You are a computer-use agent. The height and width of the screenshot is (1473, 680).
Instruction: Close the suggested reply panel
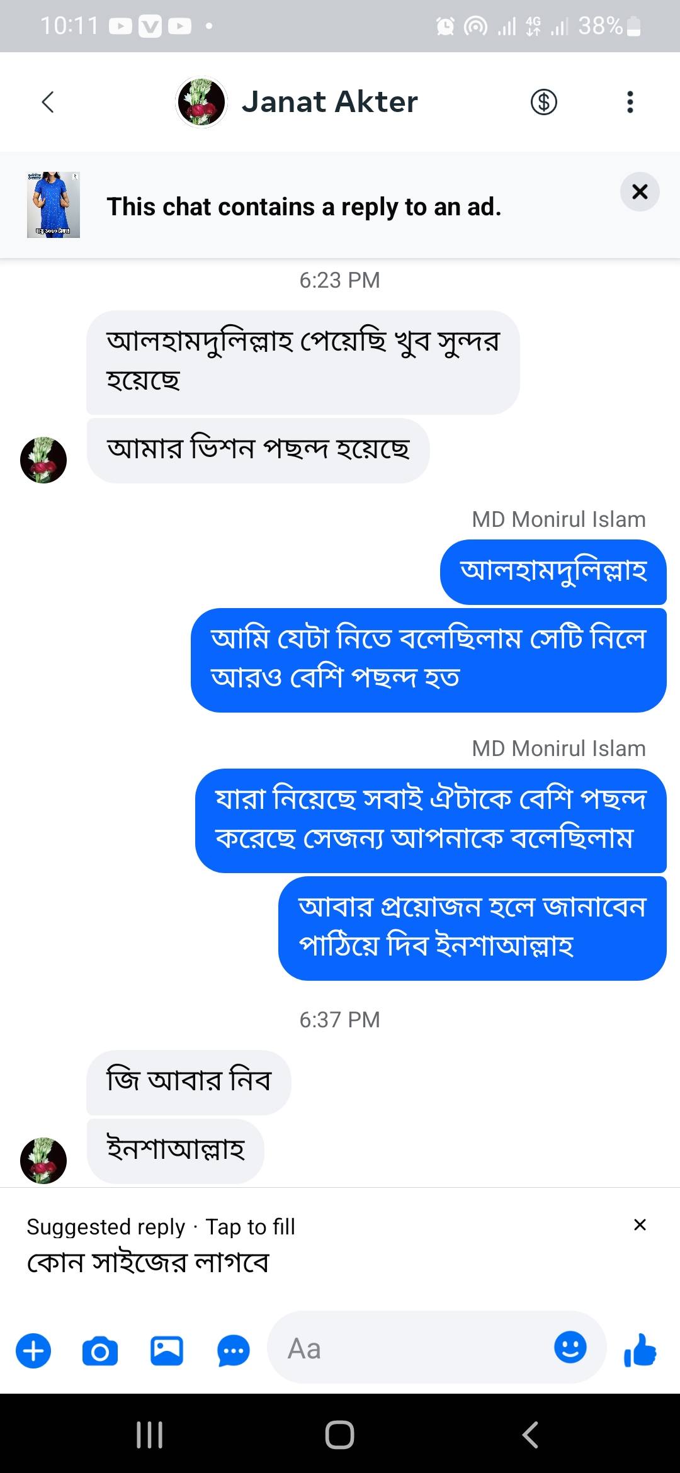tap(640, 1225)
